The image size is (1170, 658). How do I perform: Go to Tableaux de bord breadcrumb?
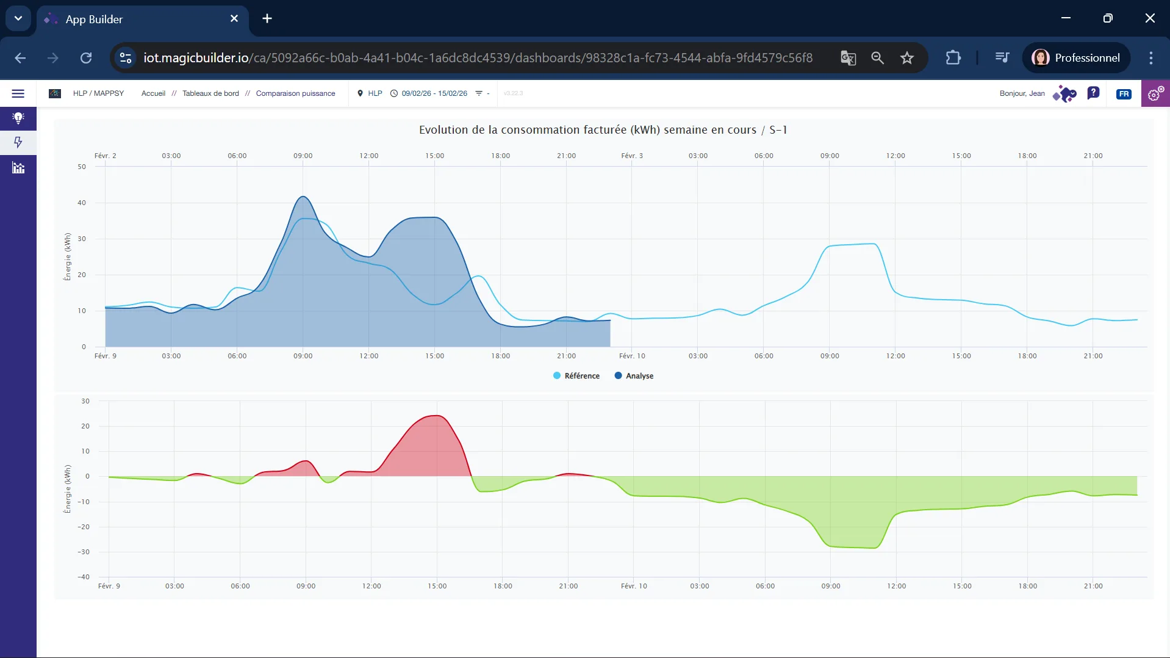211,93
